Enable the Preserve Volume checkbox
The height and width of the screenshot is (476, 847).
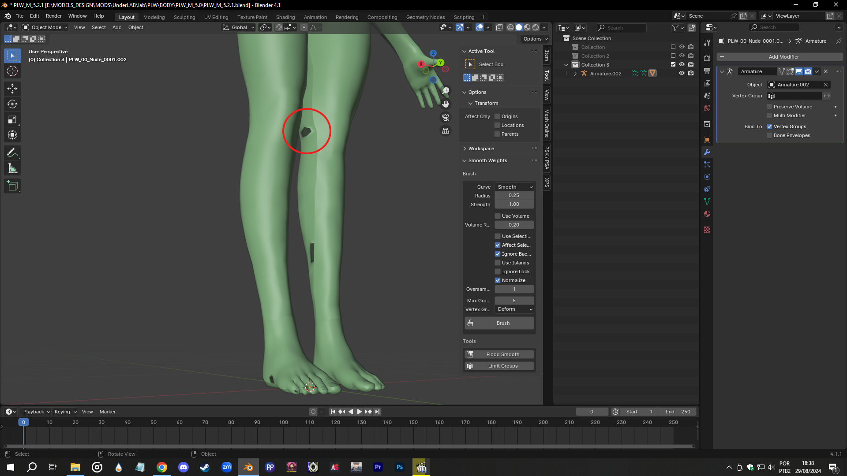point(769,107)
